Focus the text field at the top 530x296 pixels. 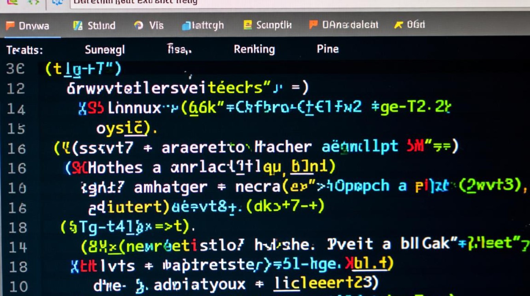click(x=276, y=2)
